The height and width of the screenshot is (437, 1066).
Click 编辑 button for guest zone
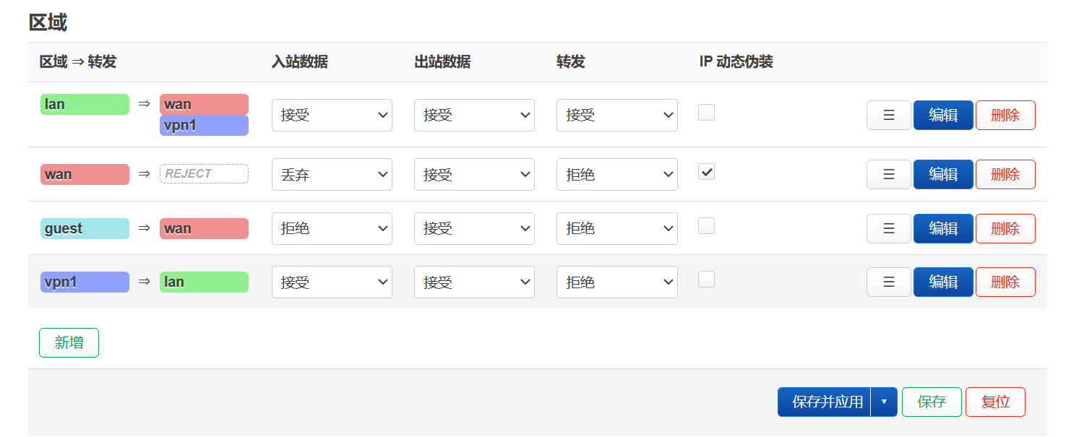click(943, 228)
